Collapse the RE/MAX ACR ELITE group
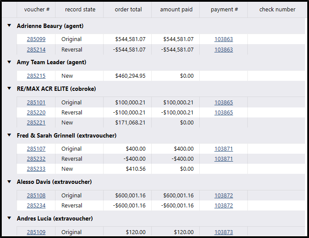 tap(9, 89)
